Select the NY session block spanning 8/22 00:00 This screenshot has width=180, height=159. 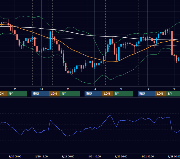[123, 94]
